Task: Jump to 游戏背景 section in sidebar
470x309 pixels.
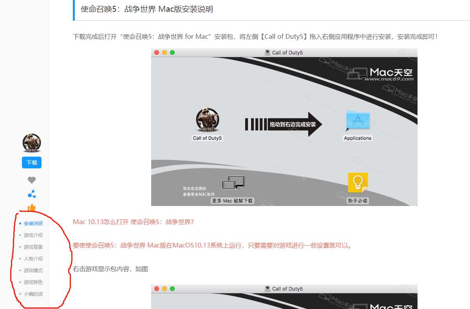Action: coord(33,247)
